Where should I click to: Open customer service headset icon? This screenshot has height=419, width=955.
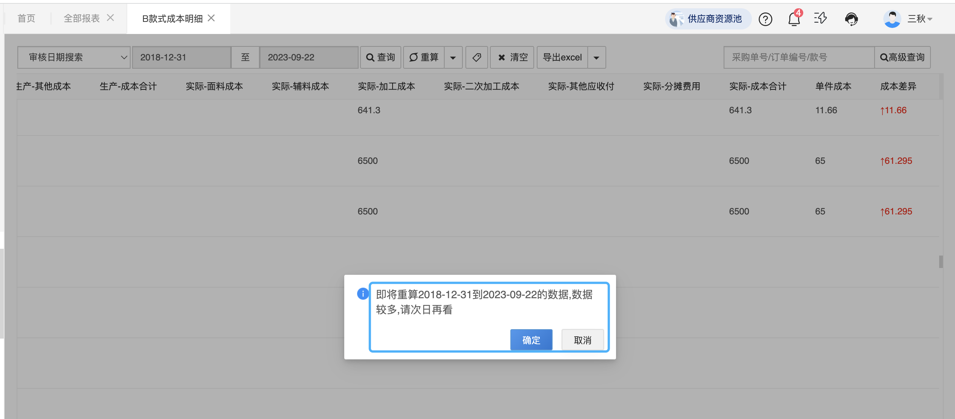click(x=851, y=19)
